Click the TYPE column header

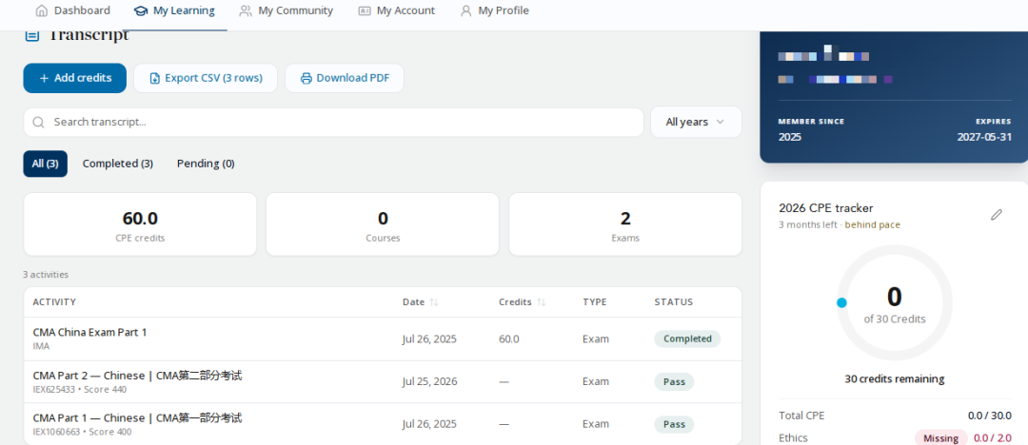click(x=595, y=302)
